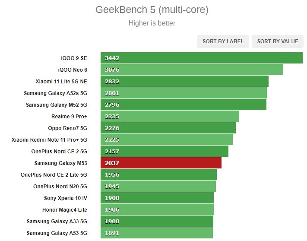This screenshot has height=241, width=307.
Task: Select the iQOO 9 SE bar
Action: (202, 58)
